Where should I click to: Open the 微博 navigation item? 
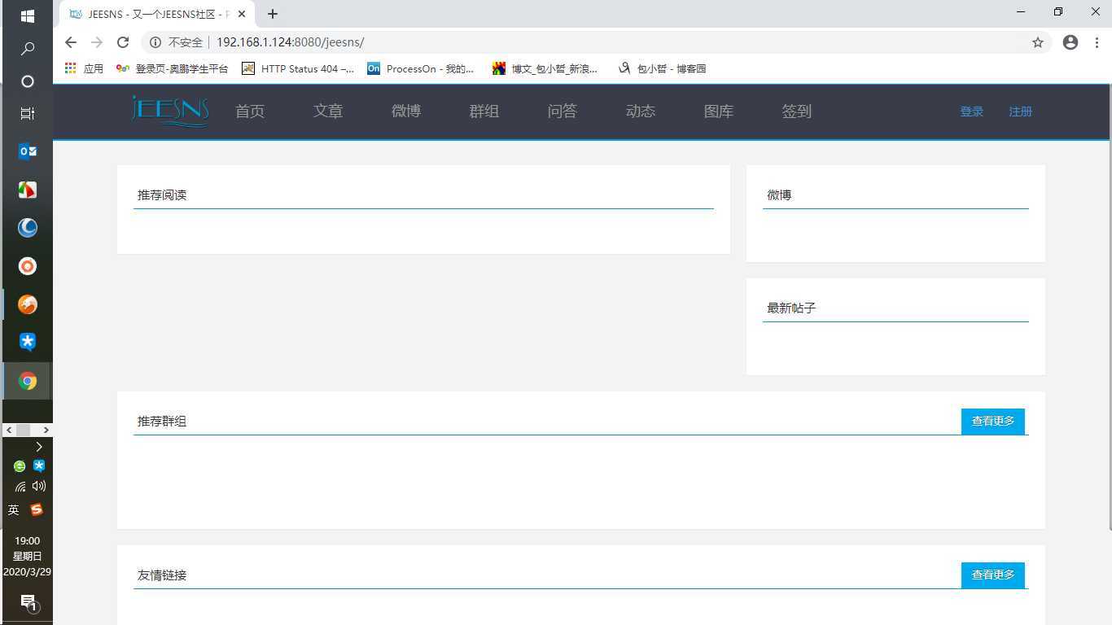[406, 111]
